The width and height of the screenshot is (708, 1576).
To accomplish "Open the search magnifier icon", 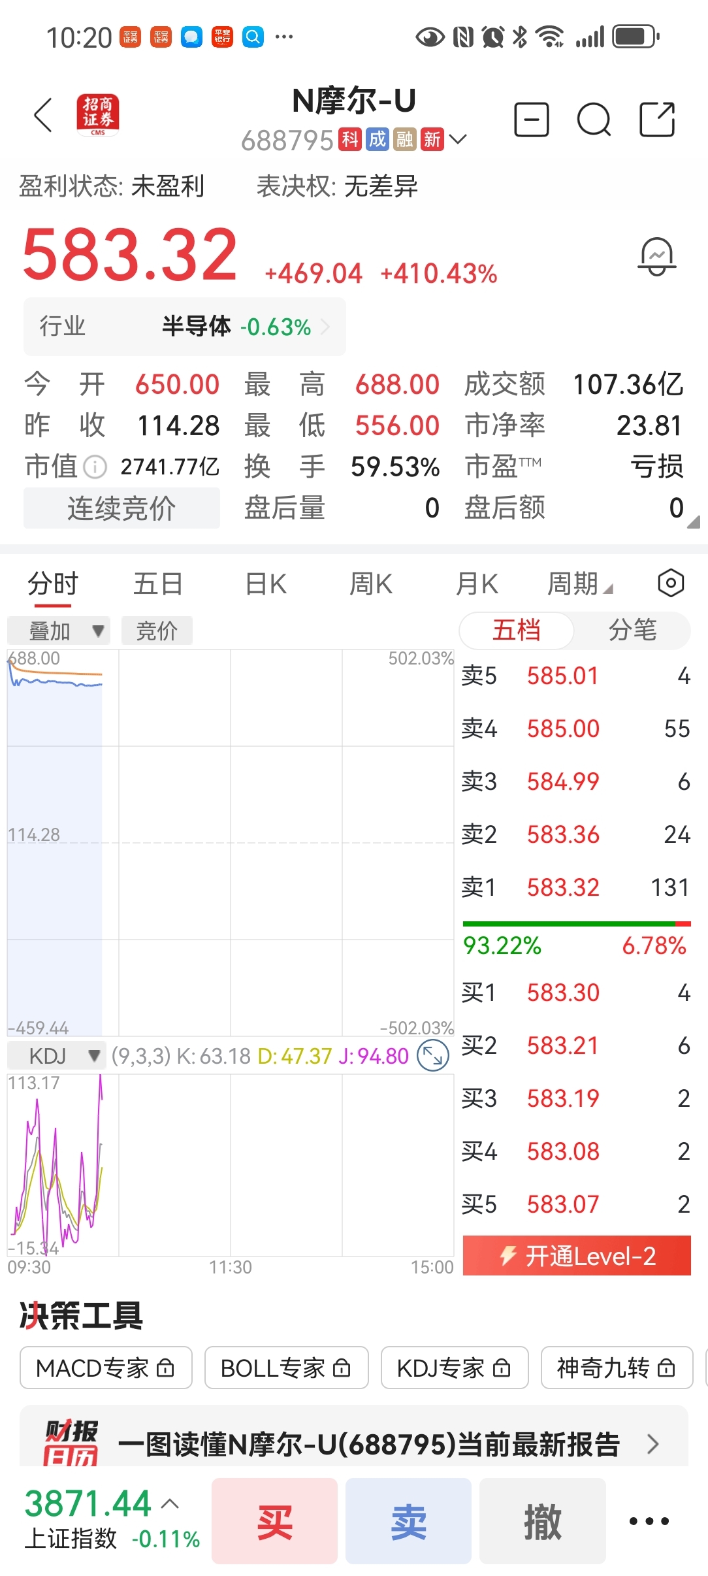I will click(x=594, y=120).
